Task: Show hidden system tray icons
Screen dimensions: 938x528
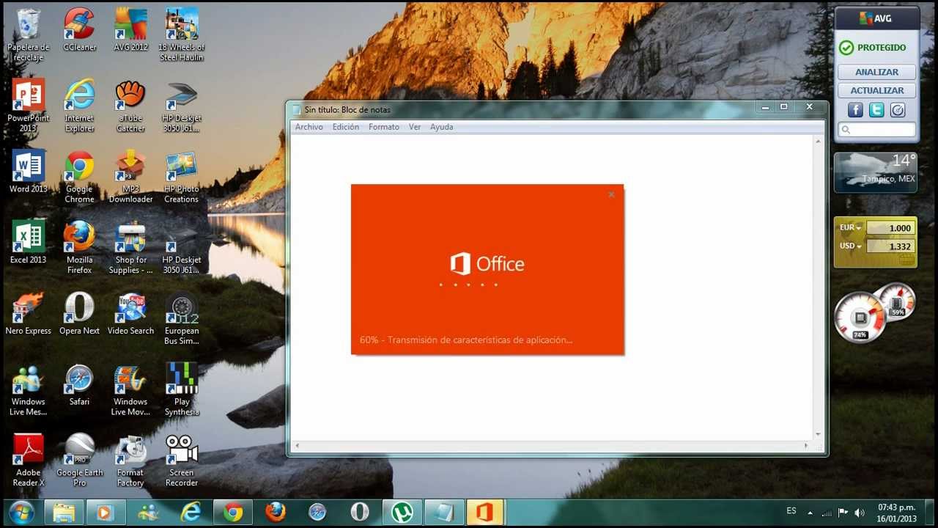Action: (810, 513)
